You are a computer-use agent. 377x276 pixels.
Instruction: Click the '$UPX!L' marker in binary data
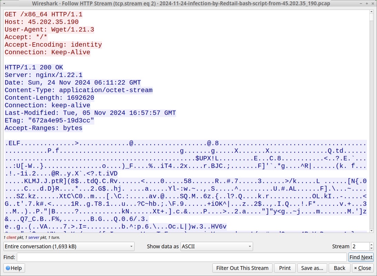(207, 159)
